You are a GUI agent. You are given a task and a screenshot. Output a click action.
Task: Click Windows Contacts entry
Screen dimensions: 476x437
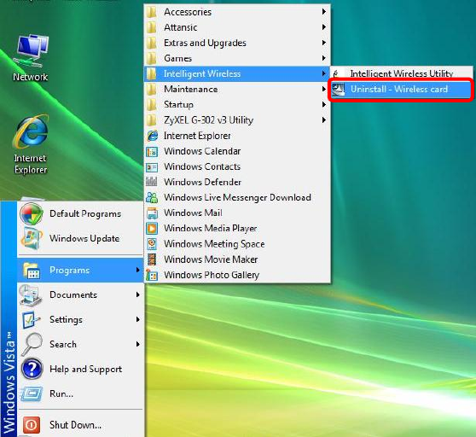click(x=237, y=166)
